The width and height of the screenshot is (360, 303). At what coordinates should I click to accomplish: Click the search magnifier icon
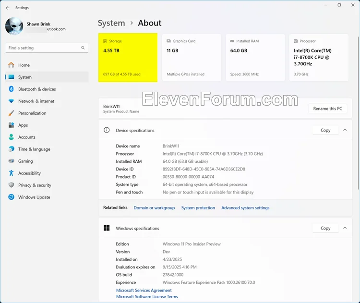(x=83, y=48)
